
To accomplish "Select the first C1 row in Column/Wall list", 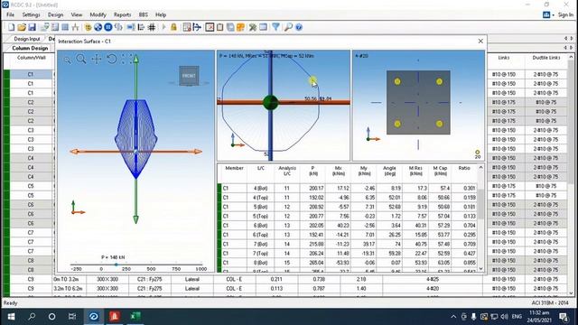I will [31, 74].
